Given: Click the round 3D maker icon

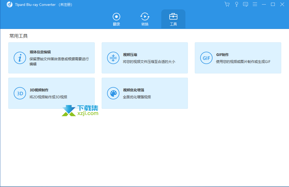Looking at the screenshot, I should coord(20,93).
